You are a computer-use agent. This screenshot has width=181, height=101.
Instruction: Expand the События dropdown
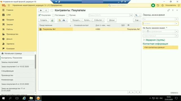(99, 20)
